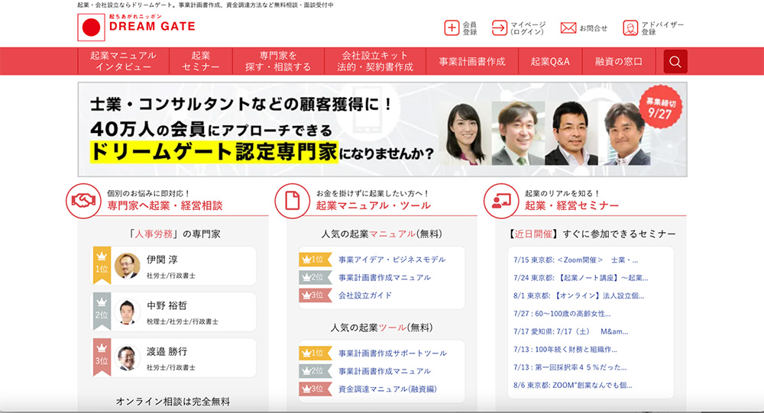Open the first-listed 事業計画書作成マニュアル under 人気の起業マニュアル
Screen dimensions: 764x413
coord(385,278)
